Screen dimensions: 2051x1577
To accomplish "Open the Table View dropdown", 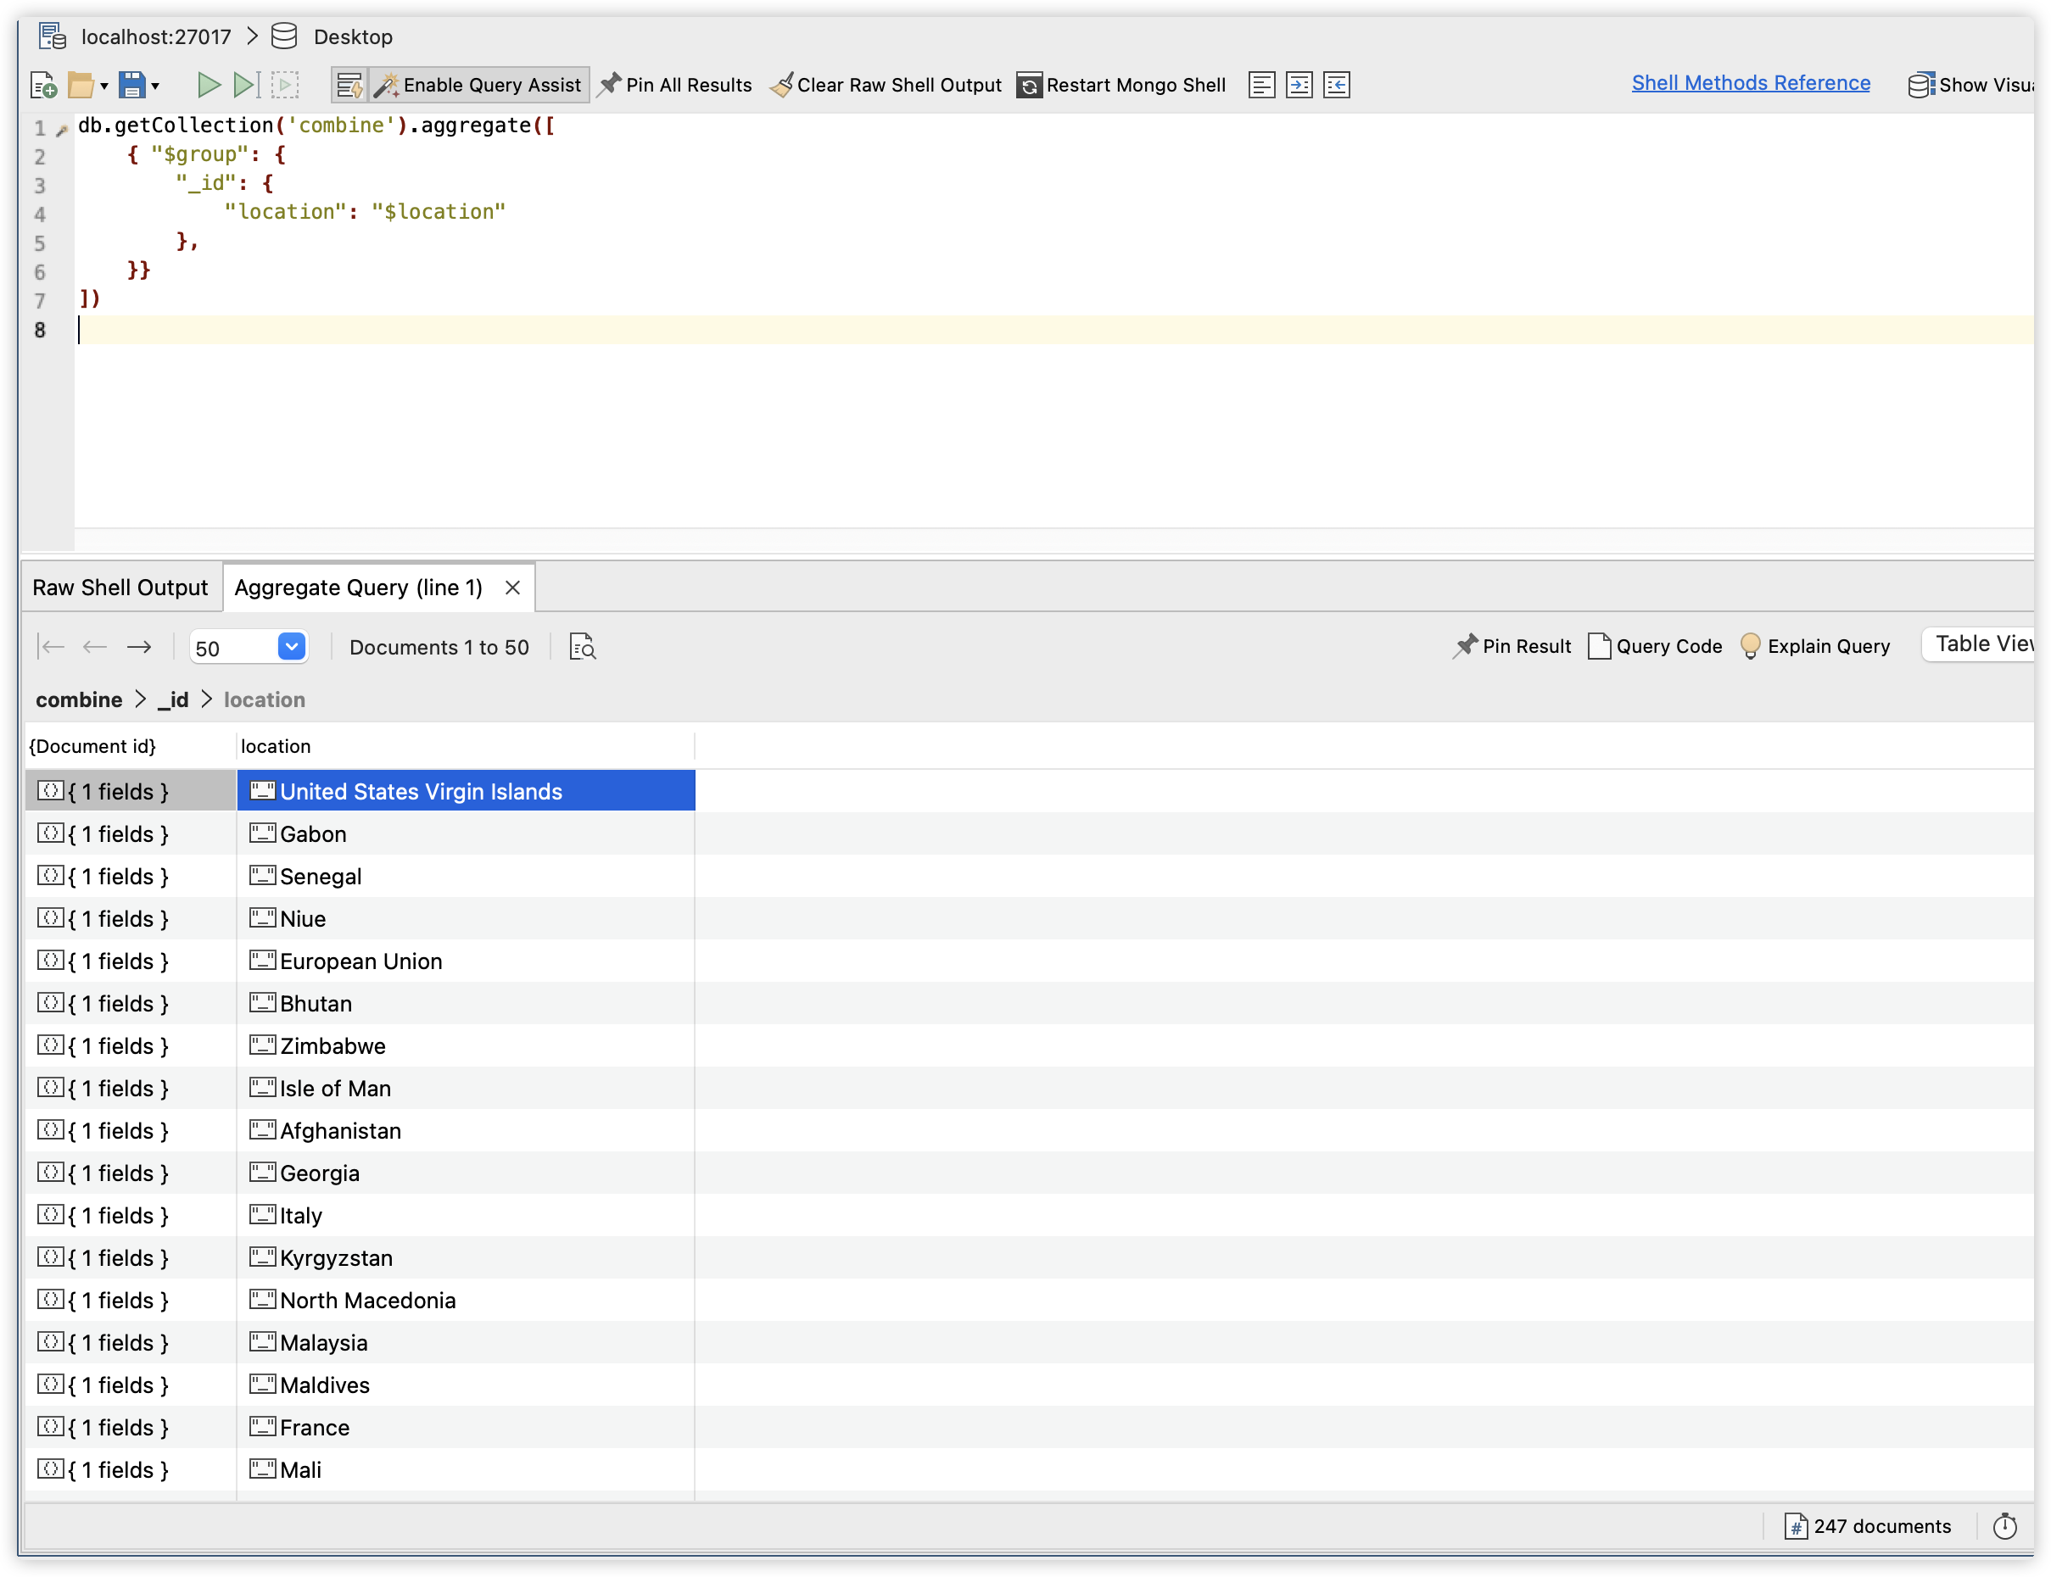I will point(1981,644).
